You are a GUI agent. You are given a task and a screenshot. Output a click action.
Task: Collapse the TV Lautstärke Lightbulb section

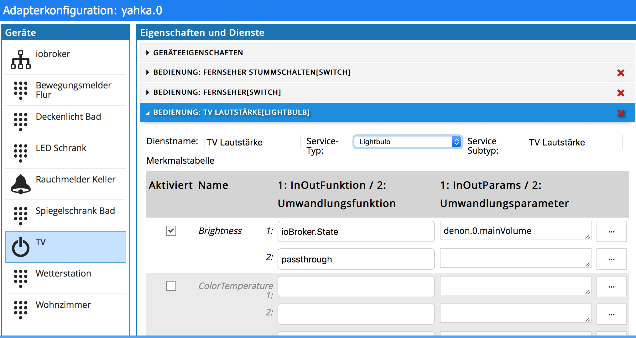coord(231,112)
